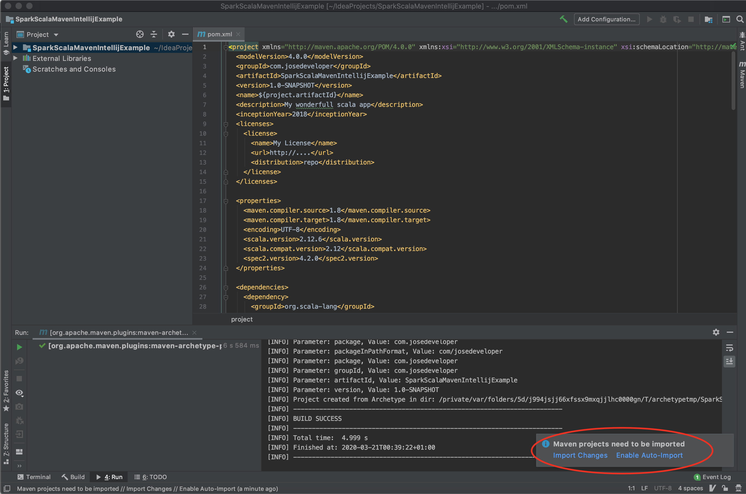
Task: Hide the Project panel with minus icon
Action: click(185, 34)
